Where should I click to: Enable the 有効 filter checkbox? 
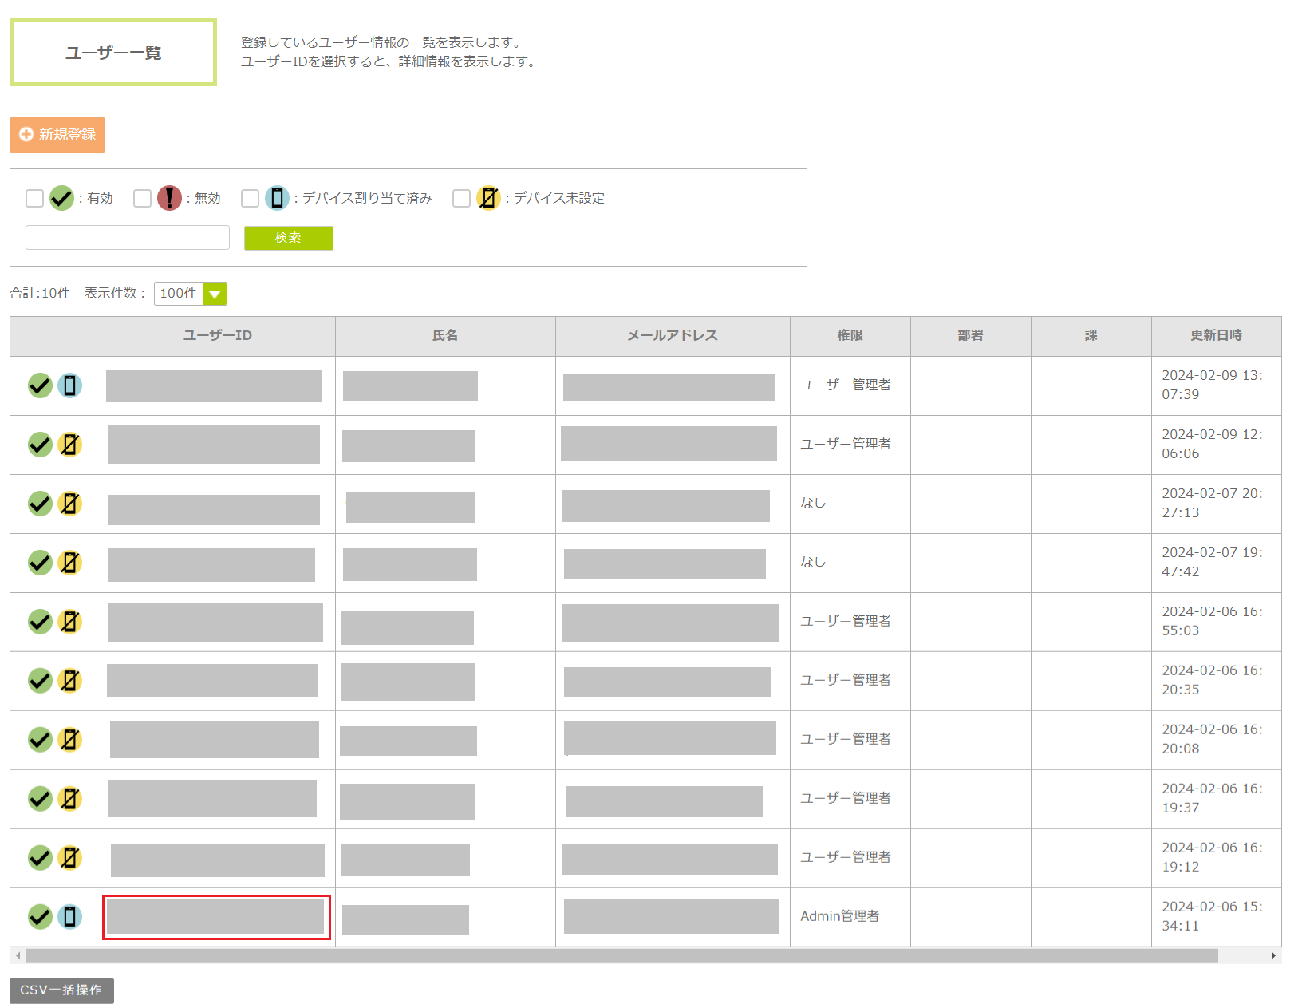[x=34, y=198]
